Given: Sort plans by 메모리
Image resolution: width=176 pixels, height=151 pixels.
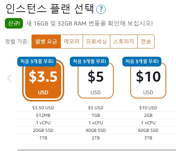Looking at the screenshot, I should (x=72, y=41).
